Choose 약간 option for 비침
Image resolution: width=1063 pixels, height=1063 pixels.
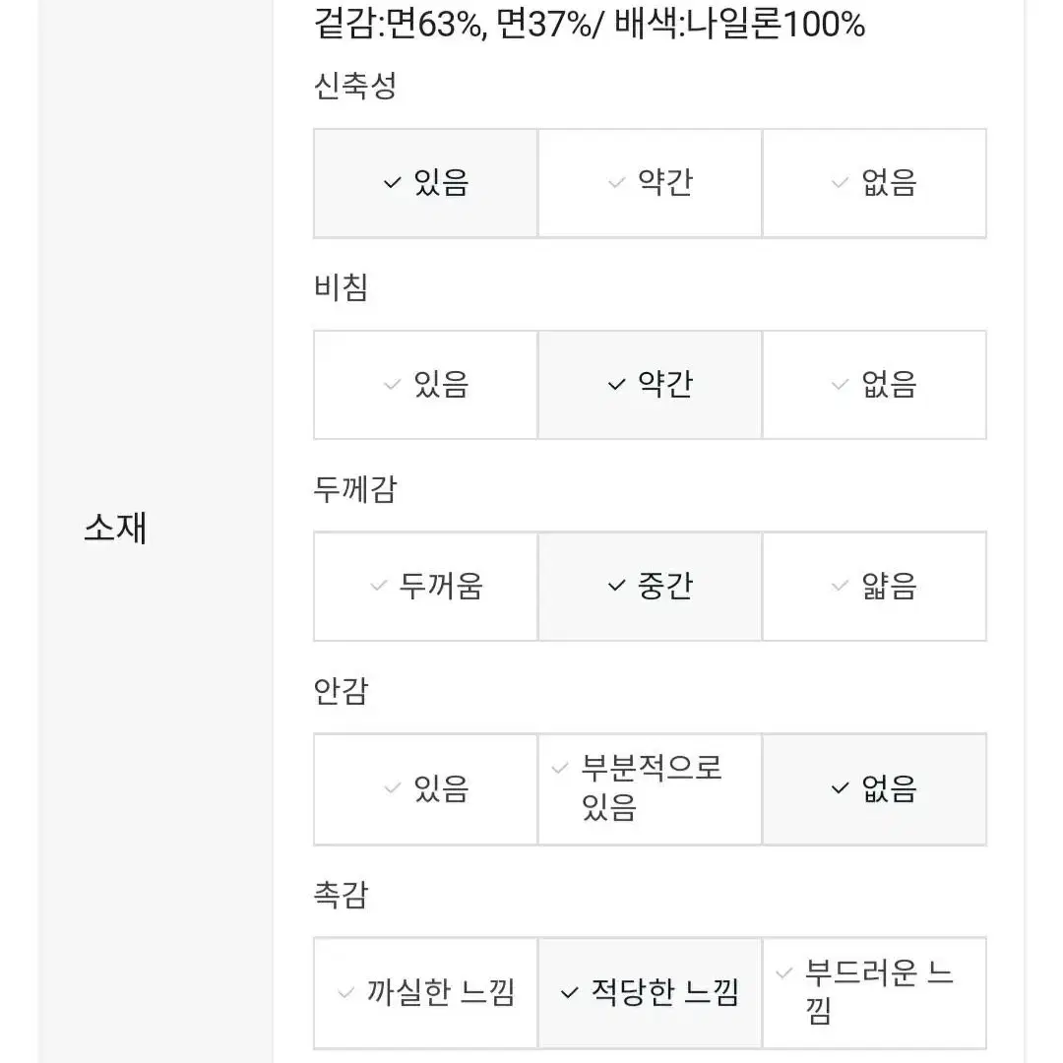(651, 385)
